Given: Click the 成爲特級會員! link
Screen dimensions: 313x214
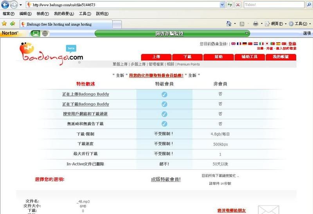Looking at the screenshot, I should [166, 179].
